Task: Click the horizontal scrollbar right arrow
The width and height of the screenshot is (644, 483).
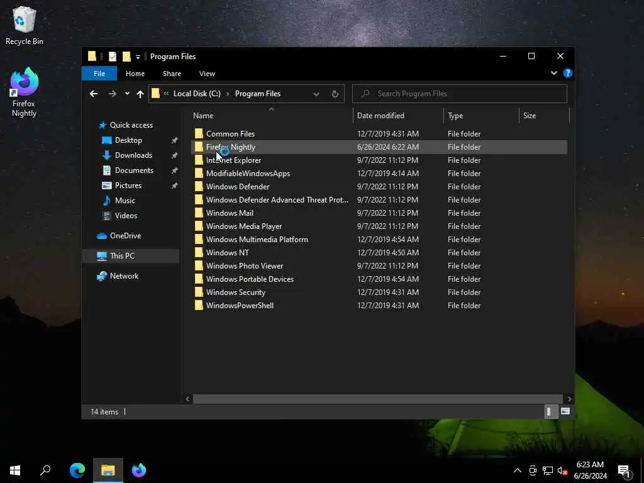Action: [x=569, y=399]
